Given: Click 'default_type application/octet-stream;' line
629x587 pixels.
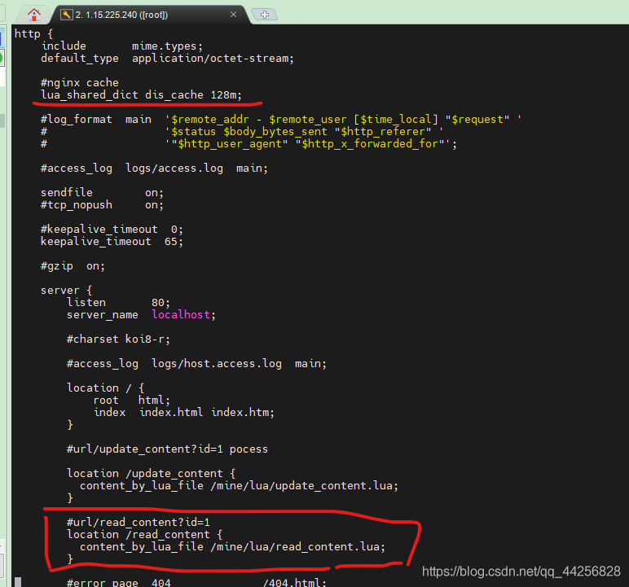Looking at the screenshot, I should [167, 59].
